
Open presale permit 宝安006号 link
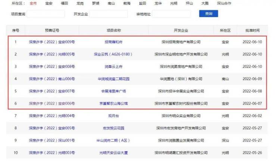(x=52, y=104)
